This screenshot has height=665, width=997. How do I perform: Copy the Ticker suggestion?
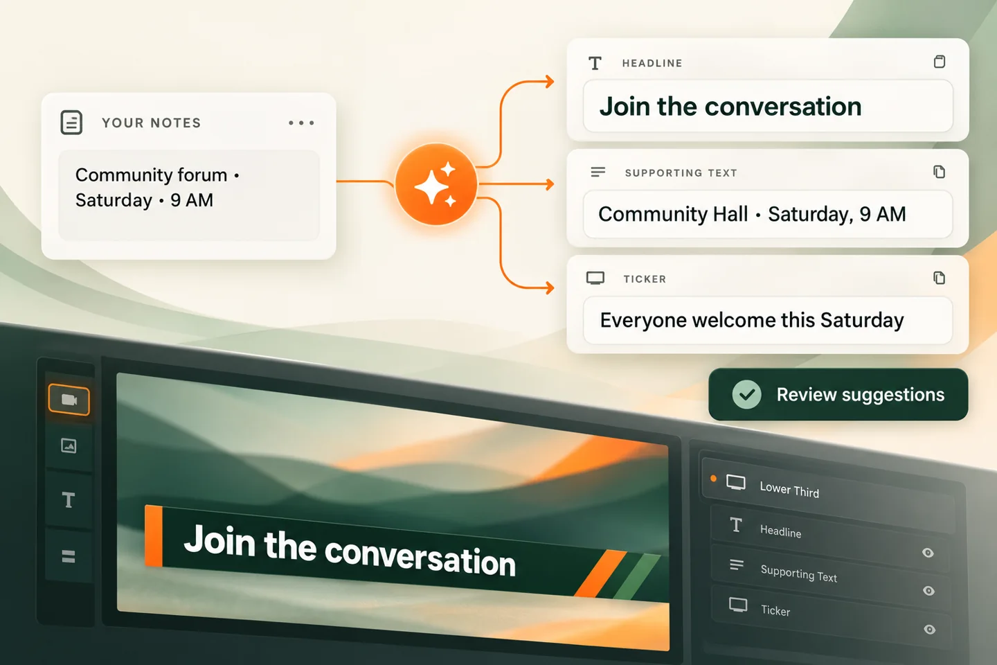tap(940, 278)
